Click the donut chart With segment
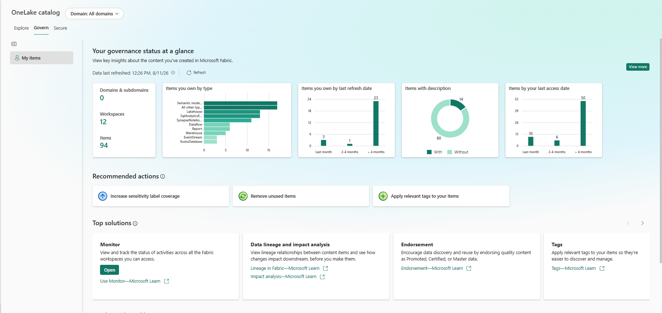The image size is (662, 313). [458, 104]
